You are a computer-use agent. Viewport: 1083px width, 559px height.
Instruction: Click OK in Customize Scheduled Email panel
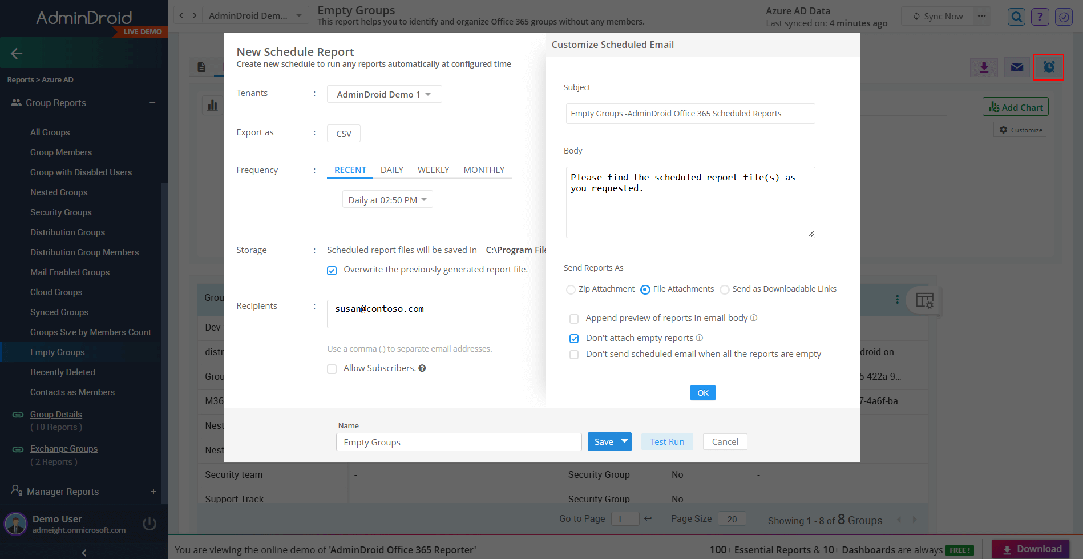coord(702,392)
